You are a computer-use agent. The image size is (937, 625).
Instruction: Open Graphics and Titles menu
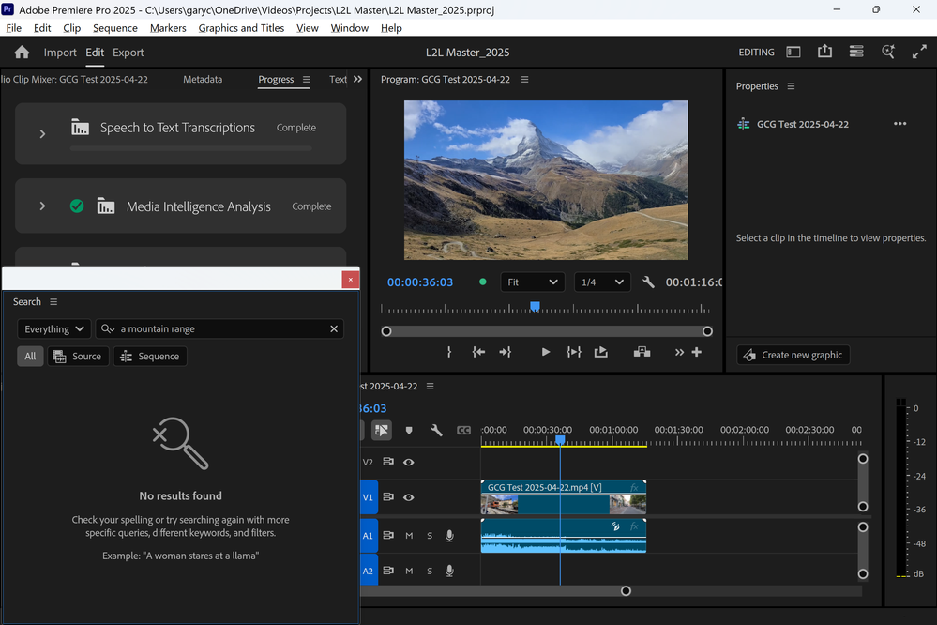coord(241,28)
